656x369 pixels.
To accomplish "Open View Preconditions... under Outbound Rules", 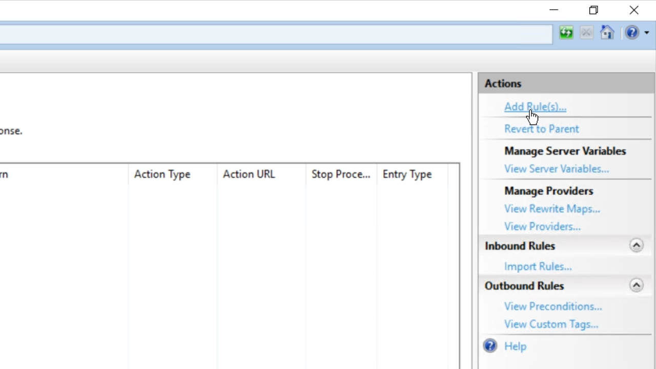I will (x=552, y=306).
